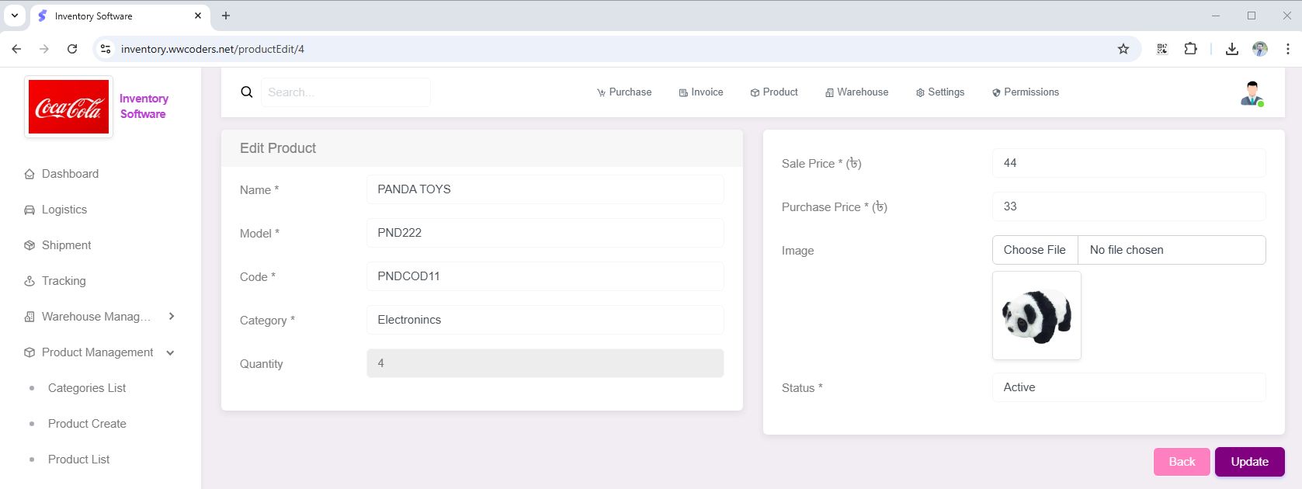Click the Update button
This screenshot has height=489, width=1302.
pos(1249,462)
